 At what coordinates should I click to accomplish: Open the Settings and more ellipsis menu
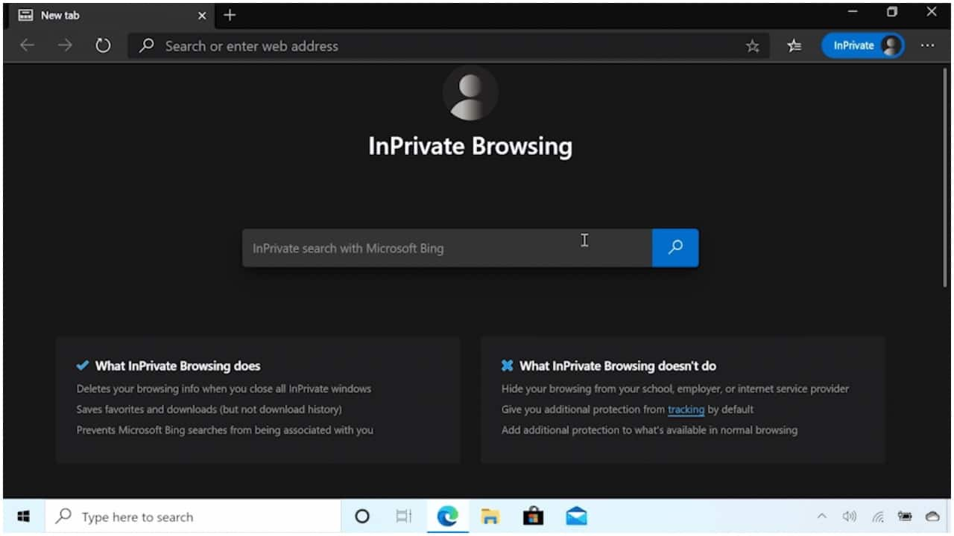(926, 45)
